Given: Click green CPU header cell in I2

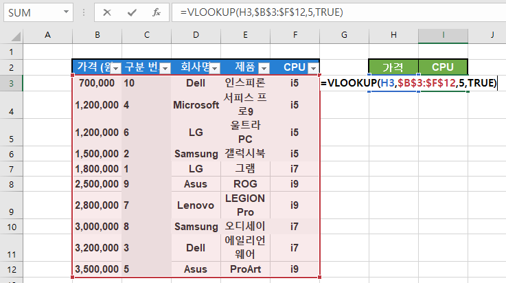Looking at the screenshot, I should (443, 67).
